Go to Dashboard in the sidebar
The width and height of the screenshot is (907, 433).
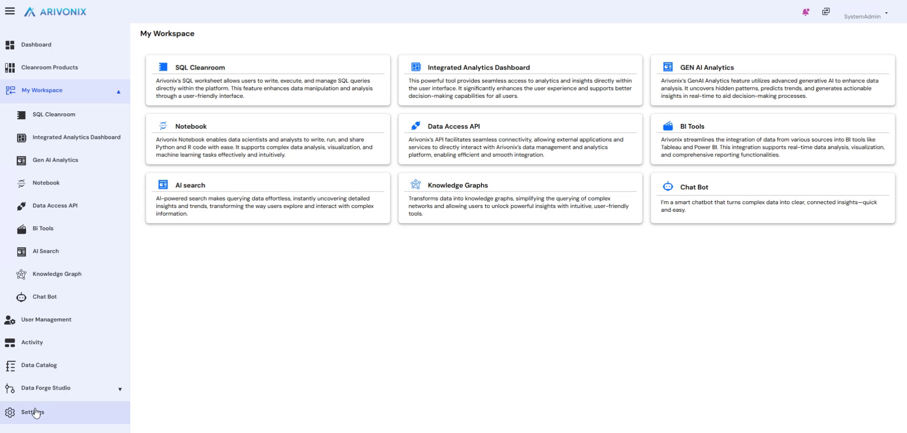(36, 45)
